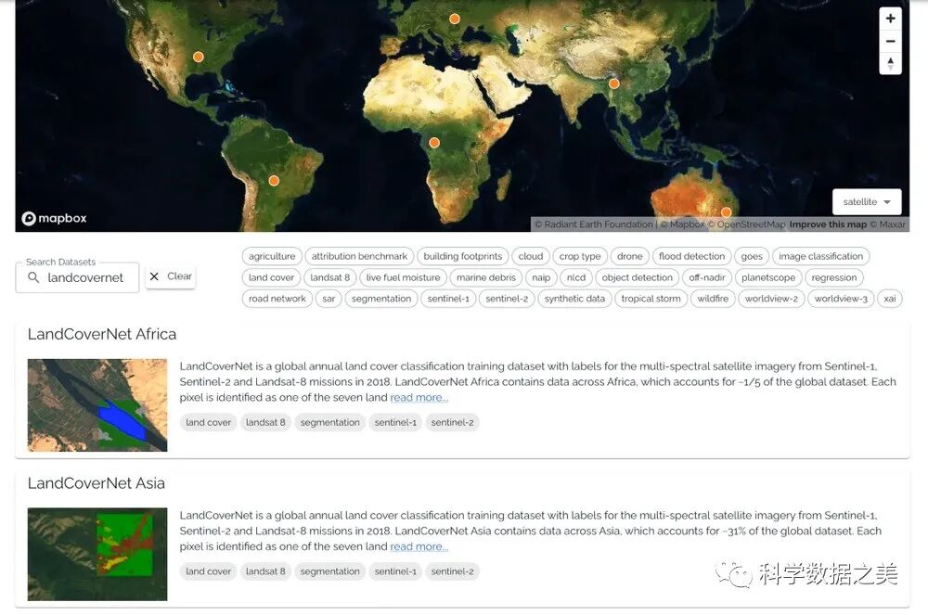
Task: Select the orange marker in Australia
Action: click(726, 212)
